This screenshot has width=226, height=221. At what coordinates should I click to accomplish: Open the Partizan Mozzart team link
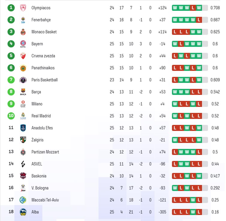[x=45, y=152]
